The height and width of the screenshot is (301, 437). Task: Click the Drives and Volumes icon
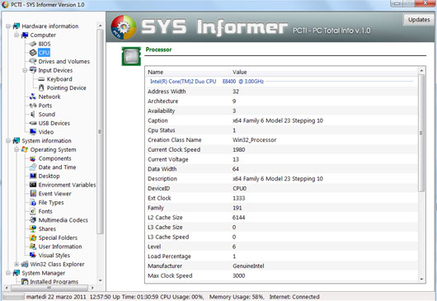[33, 61]
